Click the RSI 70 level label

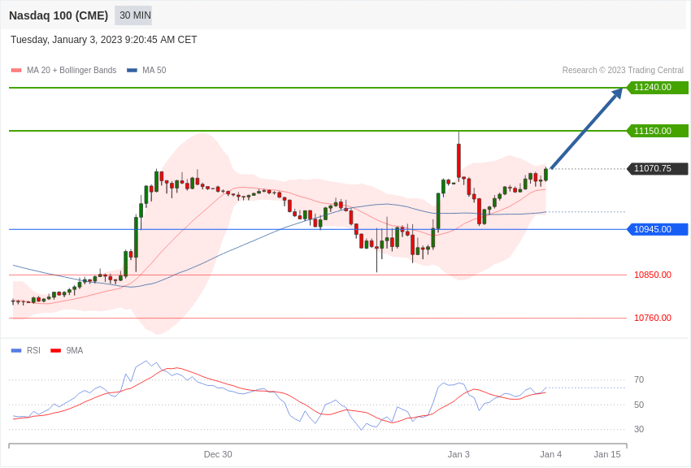[639, 379]
